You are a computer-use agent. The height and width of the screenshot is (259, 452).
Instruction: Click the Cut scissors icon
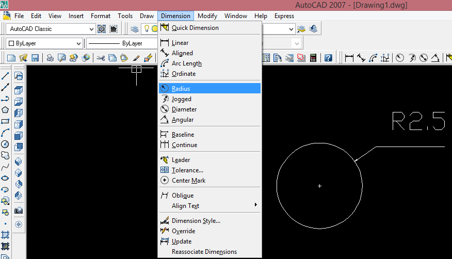pos(101,58)
